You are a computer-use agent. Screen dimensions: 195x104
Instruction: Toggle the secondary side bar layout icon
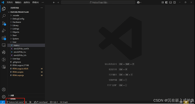174,2
